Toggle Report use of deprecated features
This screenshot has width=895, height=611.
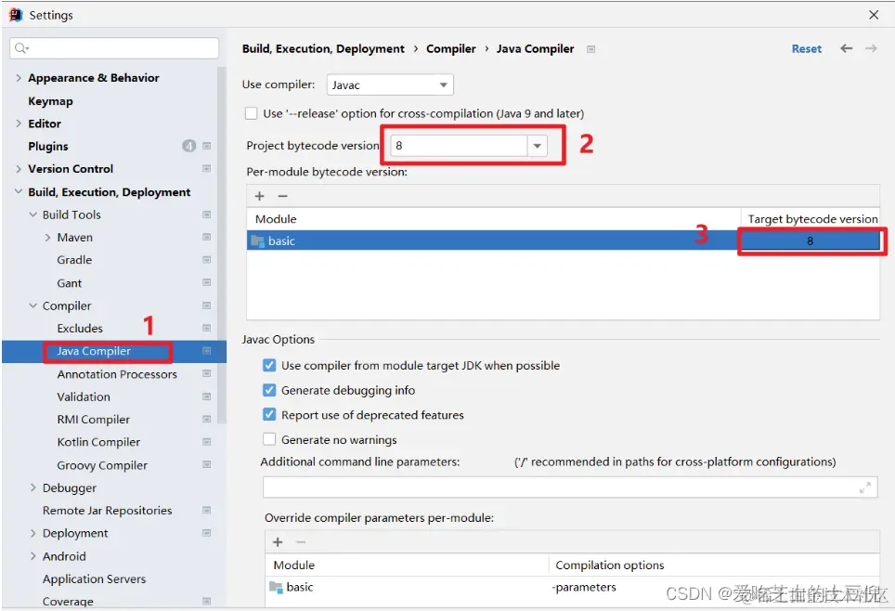point(269,414)
